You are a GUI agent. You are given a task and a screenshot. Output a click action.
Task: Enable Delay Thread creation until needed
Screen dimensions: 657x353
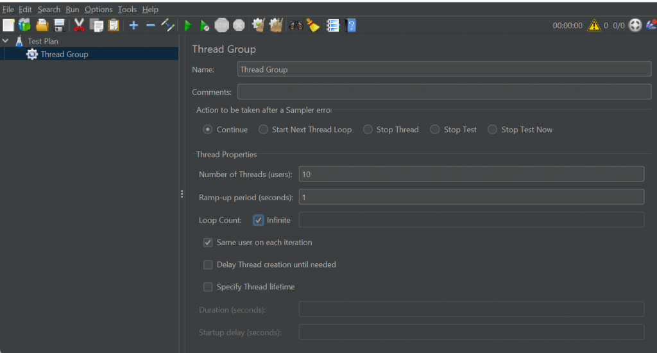click(x=208, y=264)
